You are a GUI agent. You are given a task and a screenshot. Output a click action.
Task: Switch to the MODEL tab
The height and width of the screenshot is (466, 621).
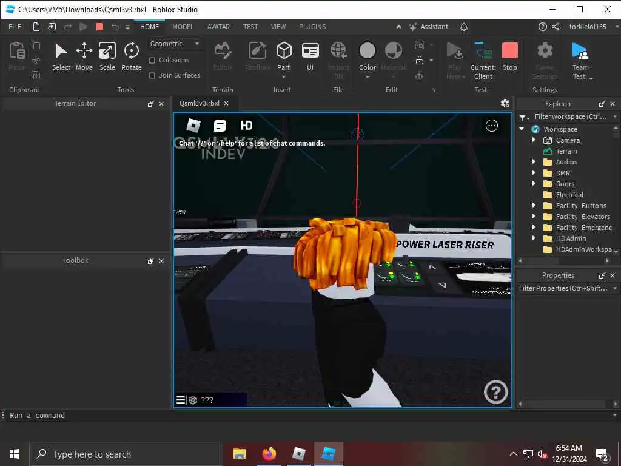[183, 27]
